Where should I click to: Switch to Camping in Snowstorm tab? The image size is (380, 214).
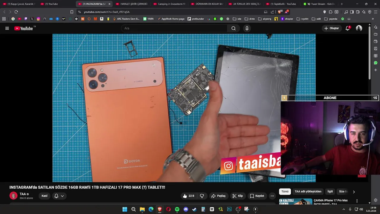169,4
